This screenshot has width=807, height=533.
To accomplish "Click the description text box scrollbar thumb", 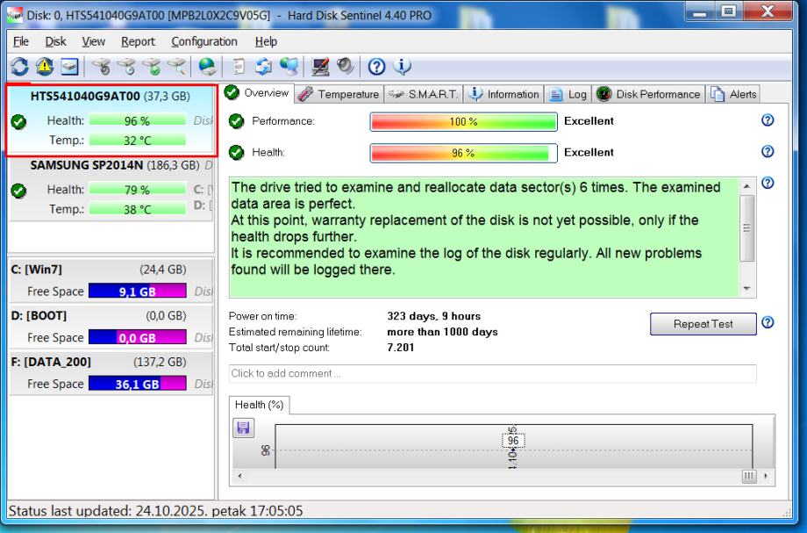I will (x=746, y=228).
